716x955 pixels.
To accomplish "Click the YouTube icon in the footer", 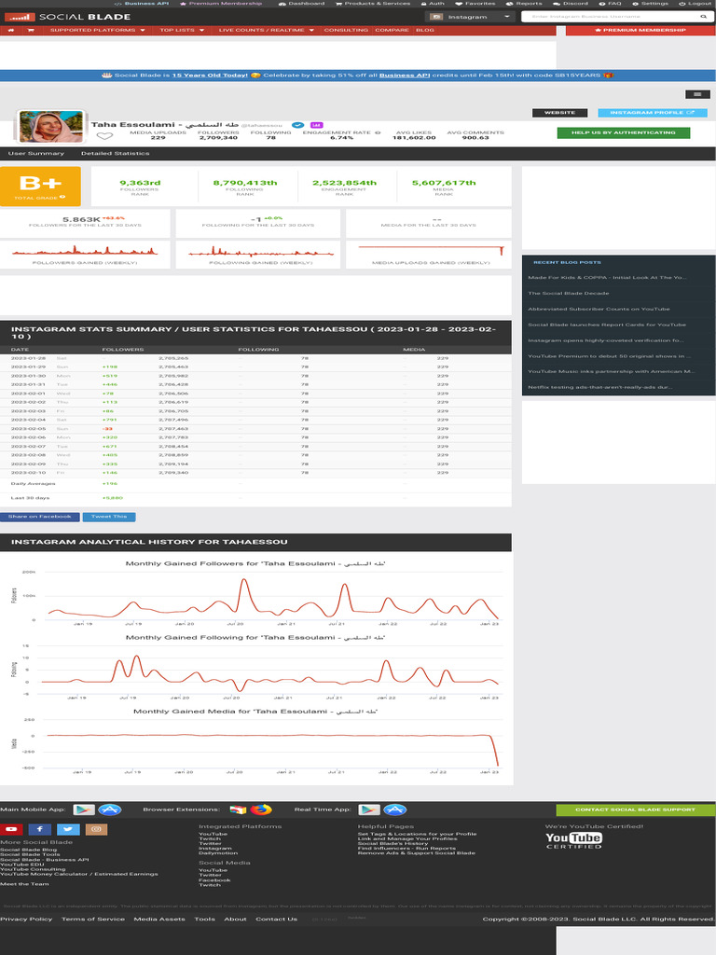I will [x=11, y=829].
